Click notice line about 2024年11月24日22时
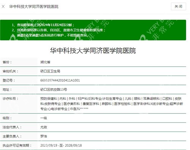This screenshot has height=150, width=190. pos(43,25)
